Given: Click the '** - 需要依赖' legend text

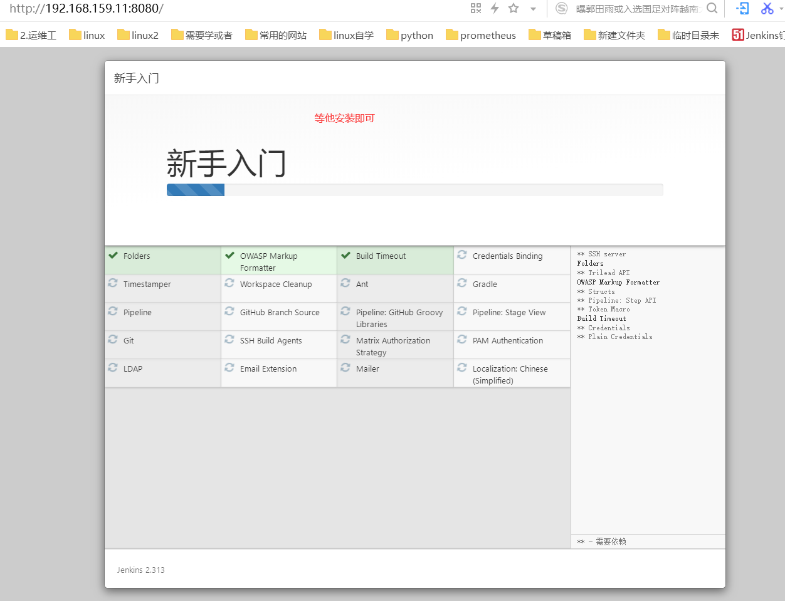Looking at the screenshot, I should click(x=601, y=541).
